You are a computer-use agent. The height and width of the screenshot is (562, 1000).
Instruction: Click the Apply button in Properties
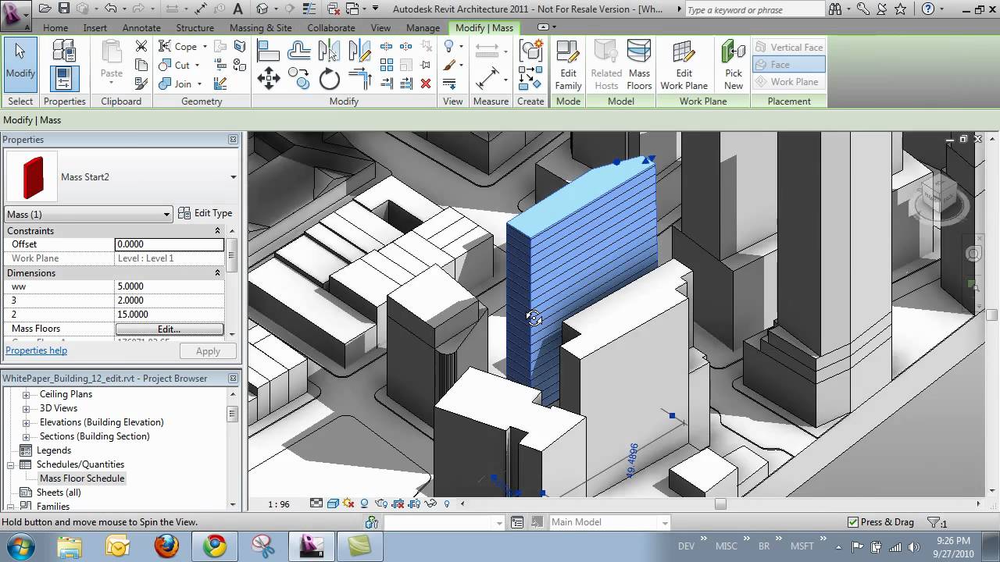207,350
